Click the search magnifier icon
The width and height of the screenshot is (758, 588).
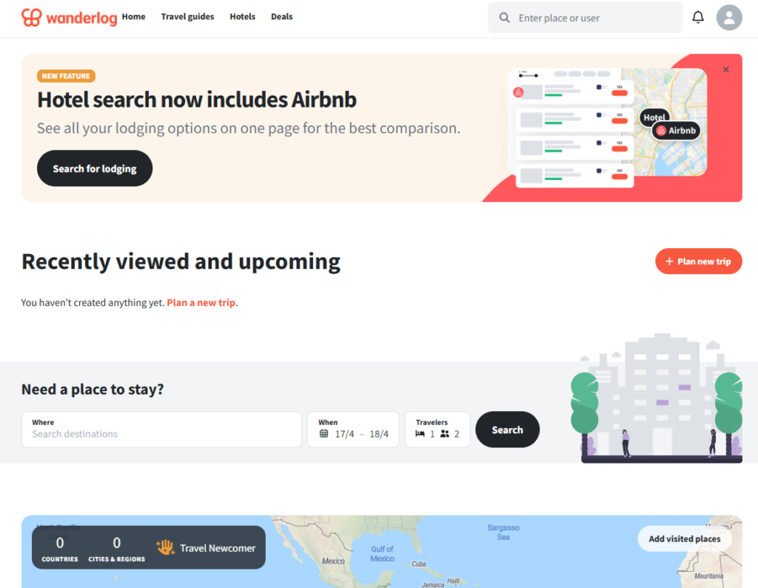(x=505, y=18)
